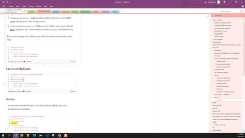Image resolution: width=245 pixels, height=138 pixels.
Task: Open the Method Reference page
Action: (223, 86)
